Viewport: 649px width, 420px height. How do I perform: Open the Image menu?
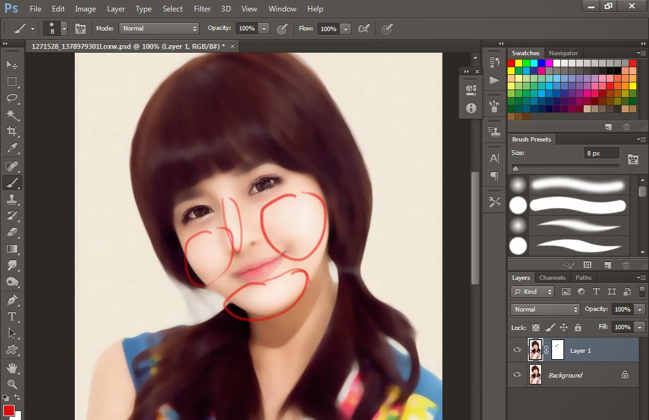tap(86, 9)
